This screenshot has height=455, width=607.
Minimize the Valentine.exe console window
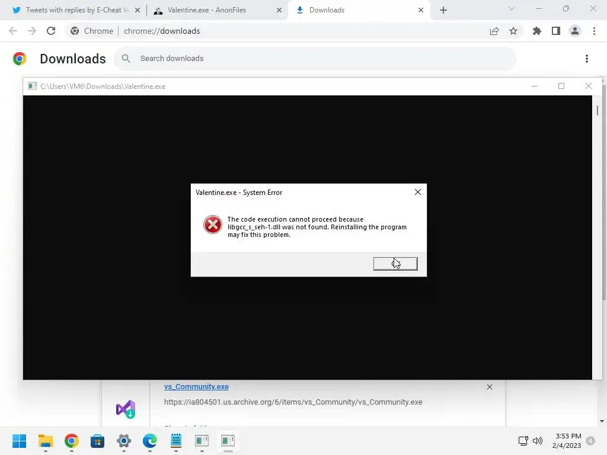(x=535, y=86)
